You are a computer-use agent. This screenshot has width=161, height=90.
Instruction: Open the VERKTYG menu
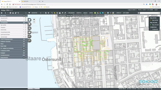point(79,13)
